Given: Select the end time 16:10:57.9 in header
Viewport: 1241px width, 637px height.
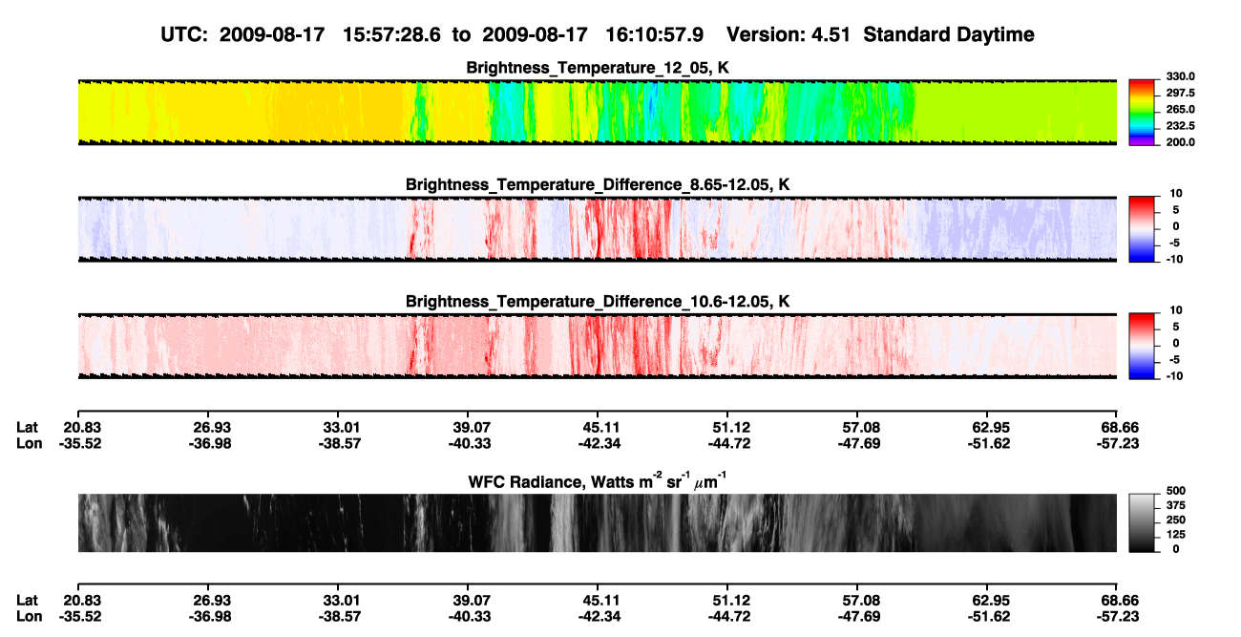Looking at the screenshot, I should coord(655,35).
